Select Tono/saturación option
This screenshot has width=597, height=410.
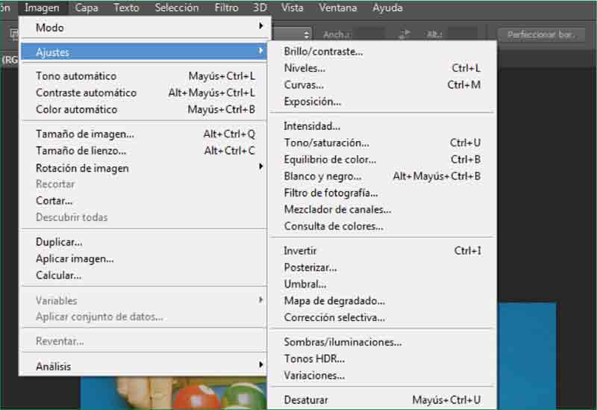[326, 142]
